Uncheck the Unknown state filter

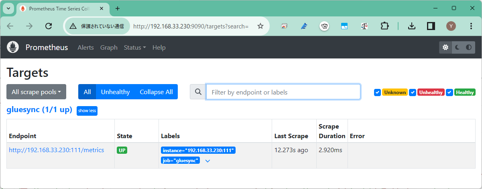[377, 92]
